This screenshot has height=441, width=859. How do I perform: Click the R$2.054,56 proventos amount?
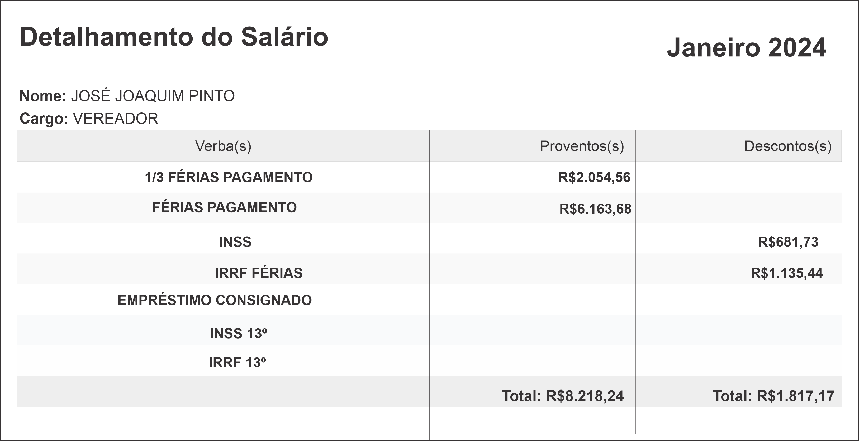tap(594, 177)
